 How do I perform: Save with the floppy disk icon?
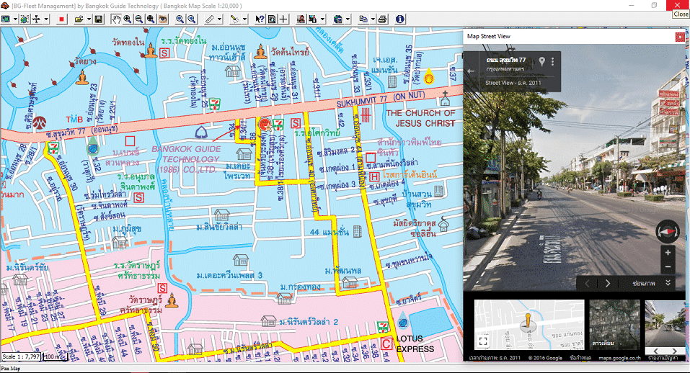tap(99, 19)
